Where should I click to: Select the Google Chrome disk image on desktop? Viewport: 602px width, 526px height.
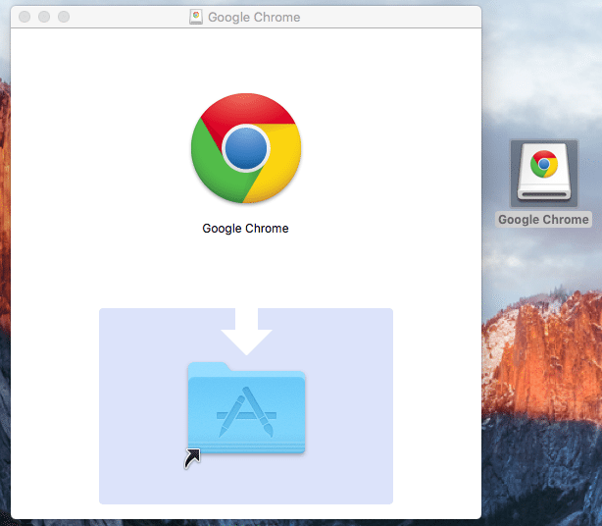543,173
